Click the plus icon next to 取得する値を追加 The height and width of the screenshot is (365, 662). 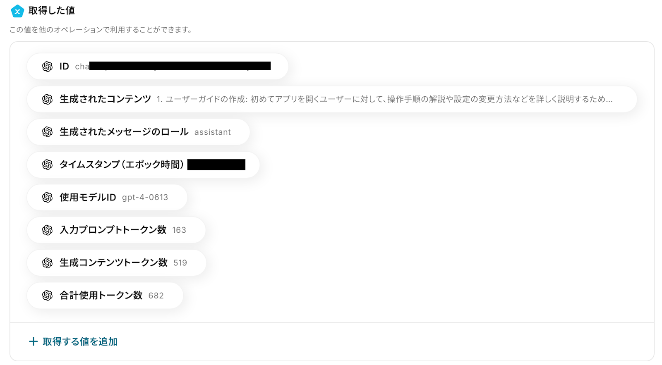[33, 341]
